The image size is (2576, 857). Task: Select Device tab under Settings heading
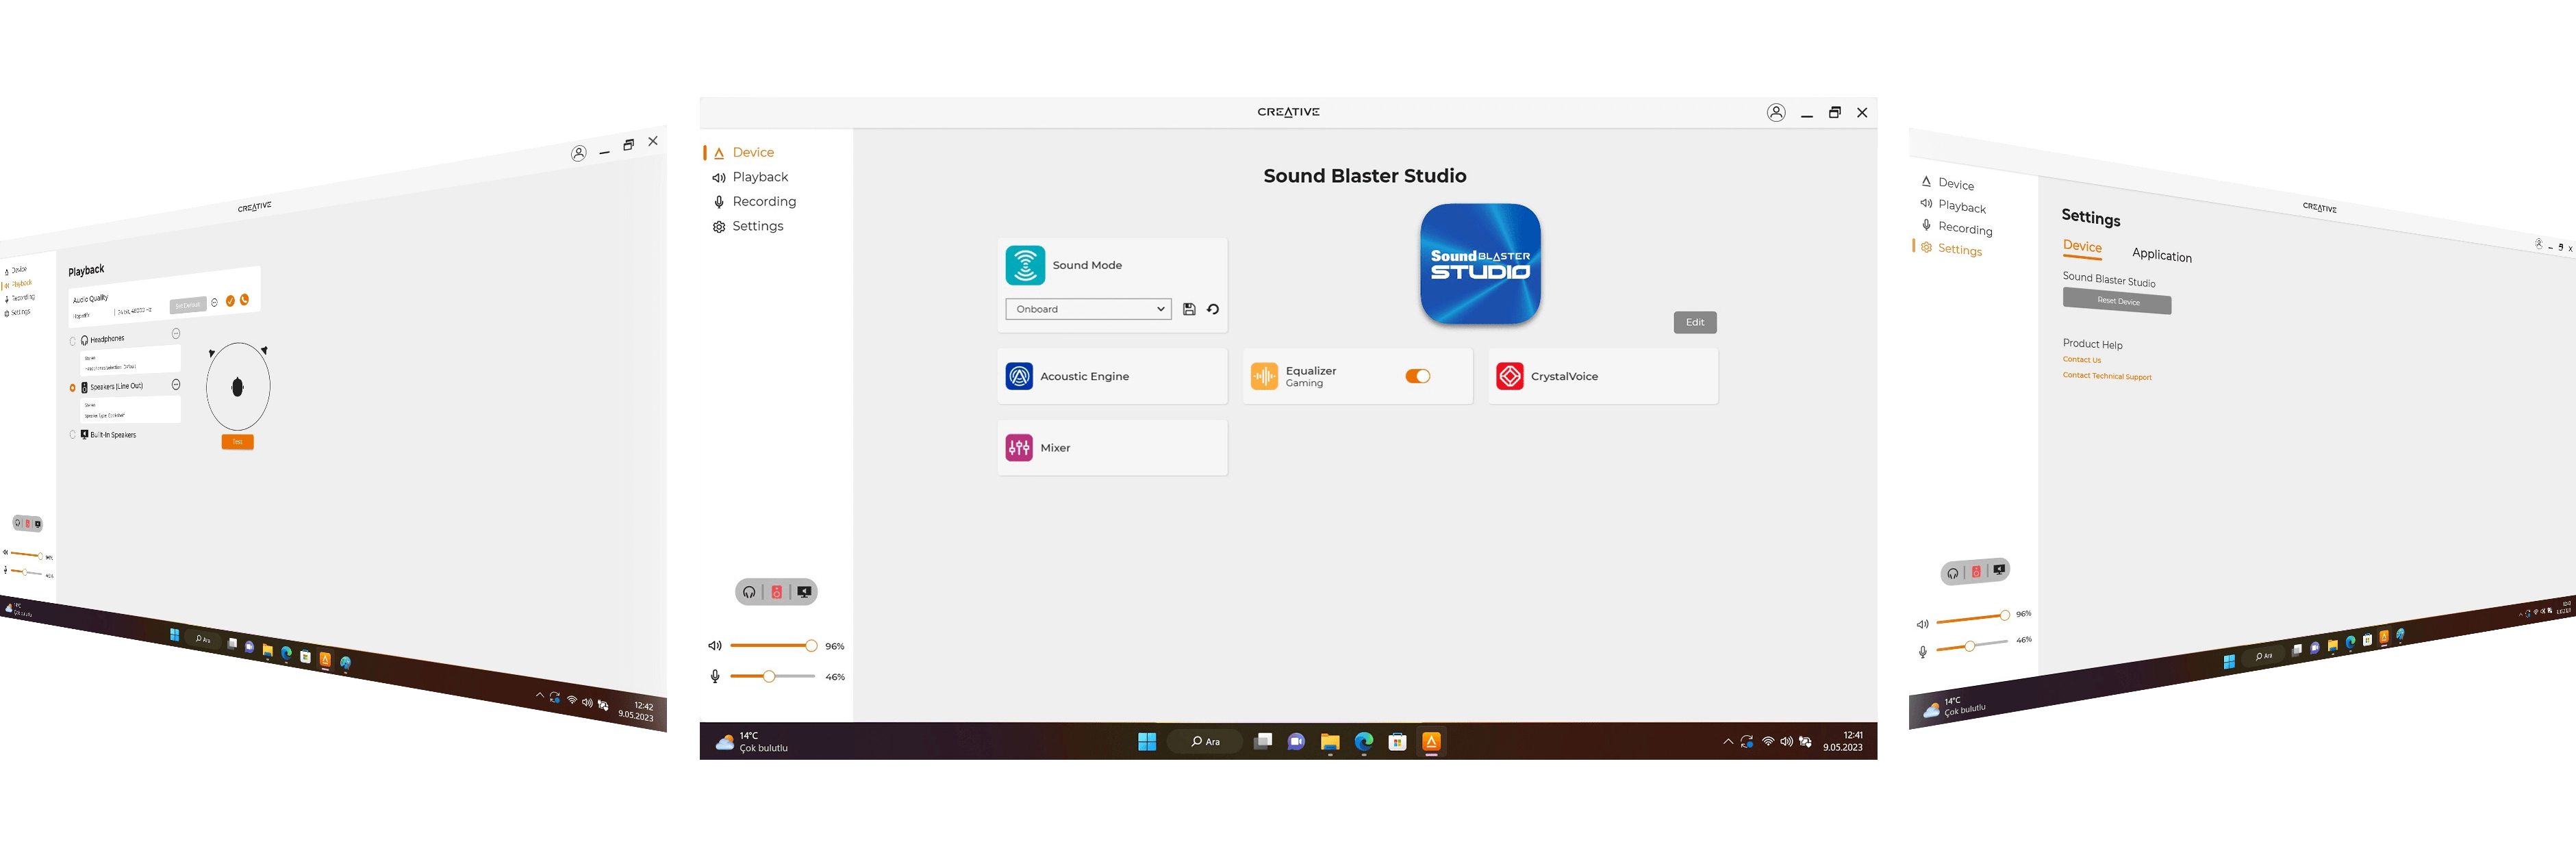pos(2082,246)
